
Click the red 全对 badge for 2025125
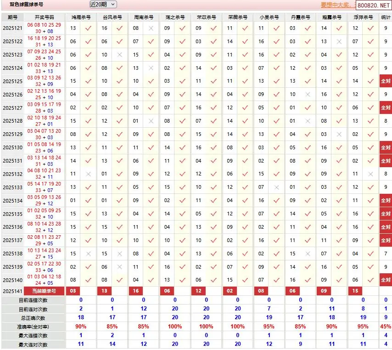[x=386, y=81]
